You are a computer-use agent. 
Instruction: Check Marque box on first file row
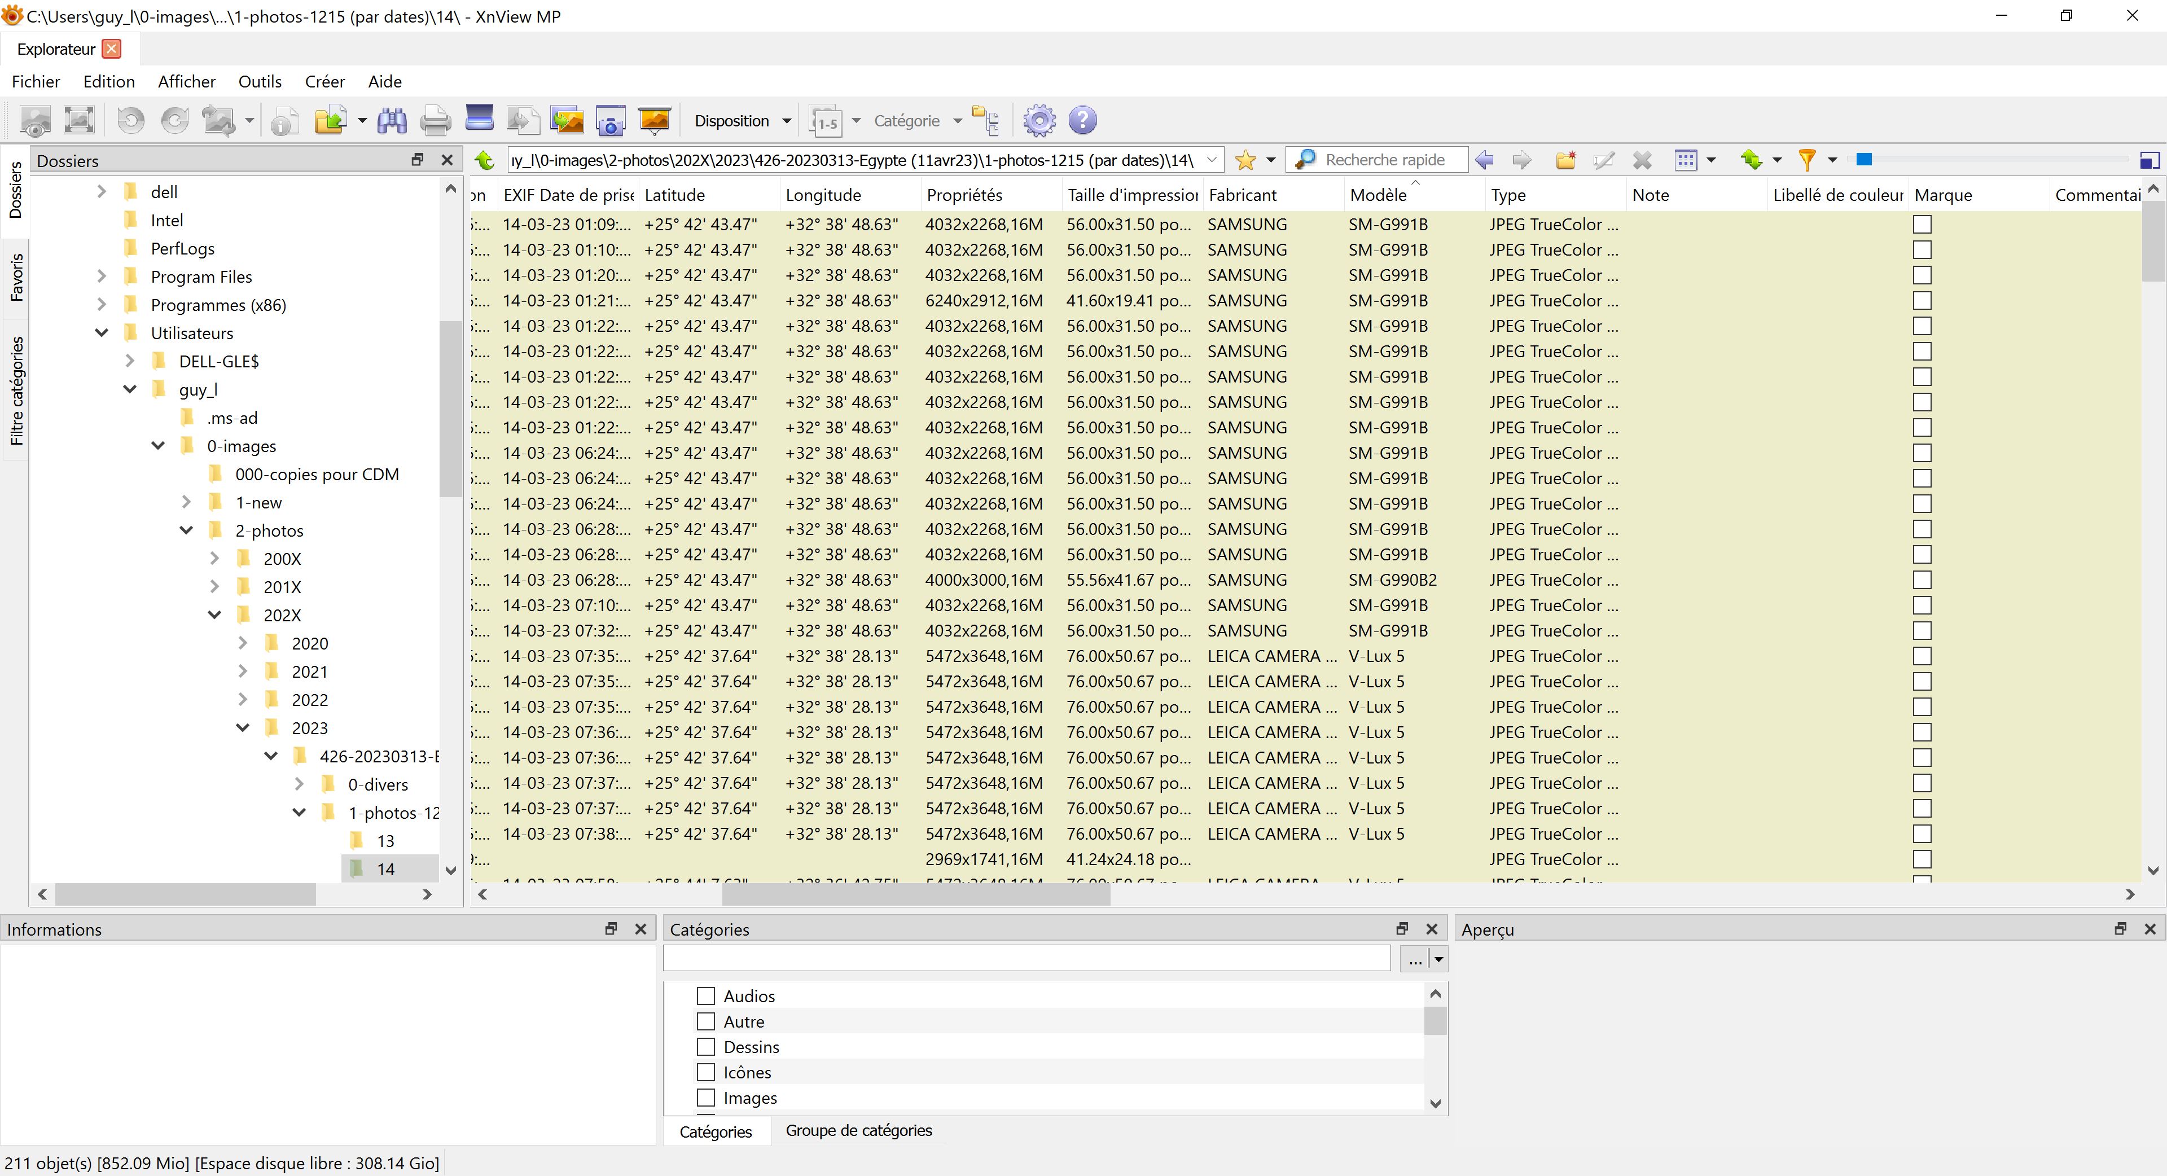[x=1922, y=225]
